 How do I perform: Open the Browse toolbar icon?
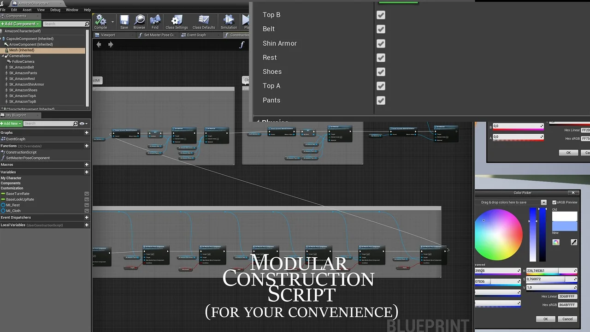(139, 21)
